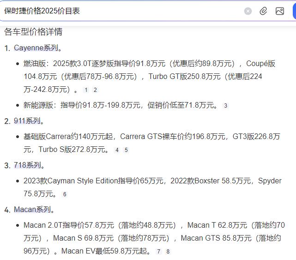The image size is (296, 260).
Task: Click the Macan 2.0T指导价57.8万元 text
Action: pyautogui.click(x=69, y=225)
